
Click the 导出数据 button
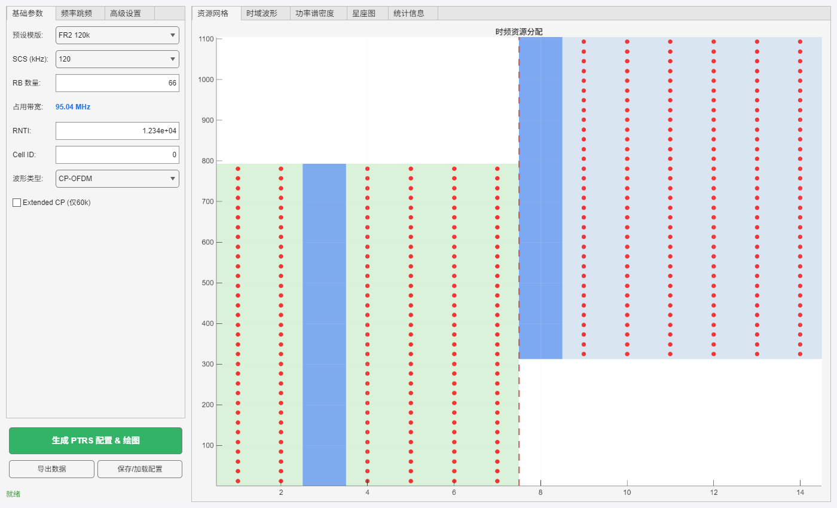[x=51, y=469]
